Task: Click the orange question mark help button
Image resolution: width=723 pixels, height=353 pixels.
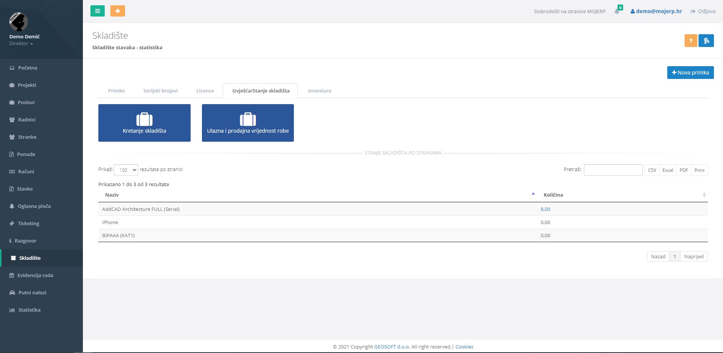Action: tap(691, 41)
